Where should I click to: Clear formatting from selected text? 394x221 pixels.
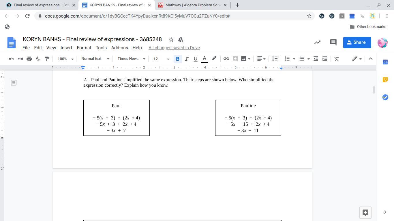[337, 59]
